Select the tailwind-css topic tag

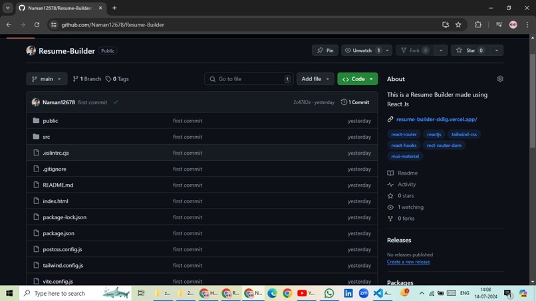(464, 134)
